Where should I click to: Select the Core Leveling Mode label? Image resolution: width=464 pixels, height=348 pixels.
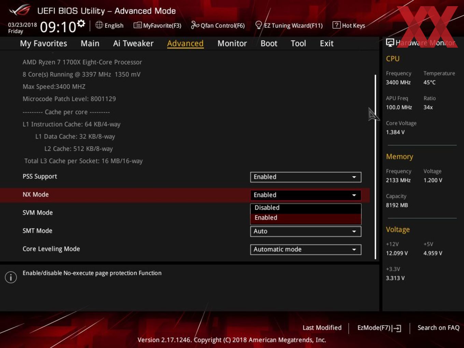(51, 249)
